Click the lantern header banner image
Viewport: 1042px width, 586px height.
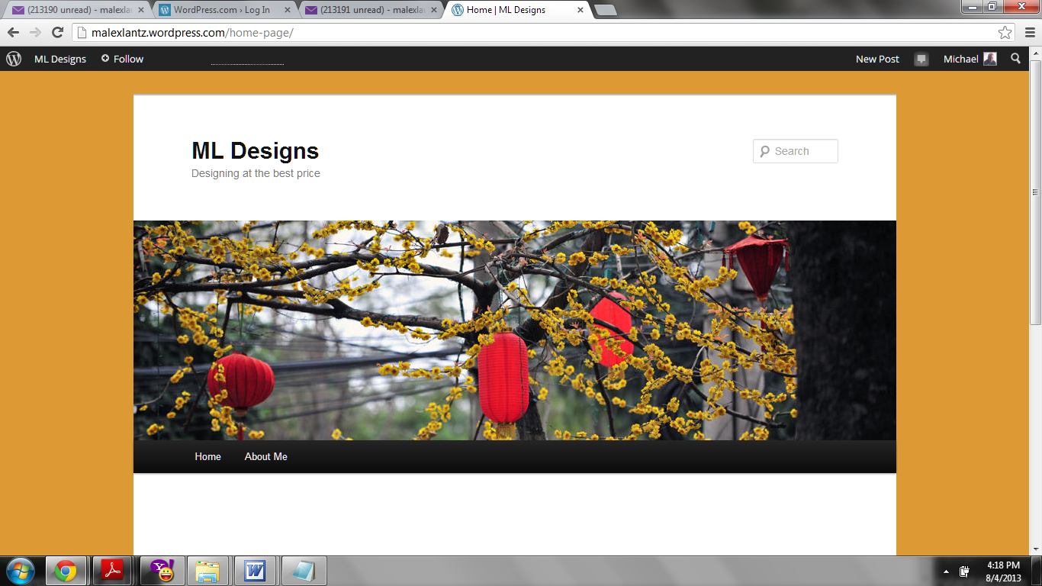(x=515, y=330)
